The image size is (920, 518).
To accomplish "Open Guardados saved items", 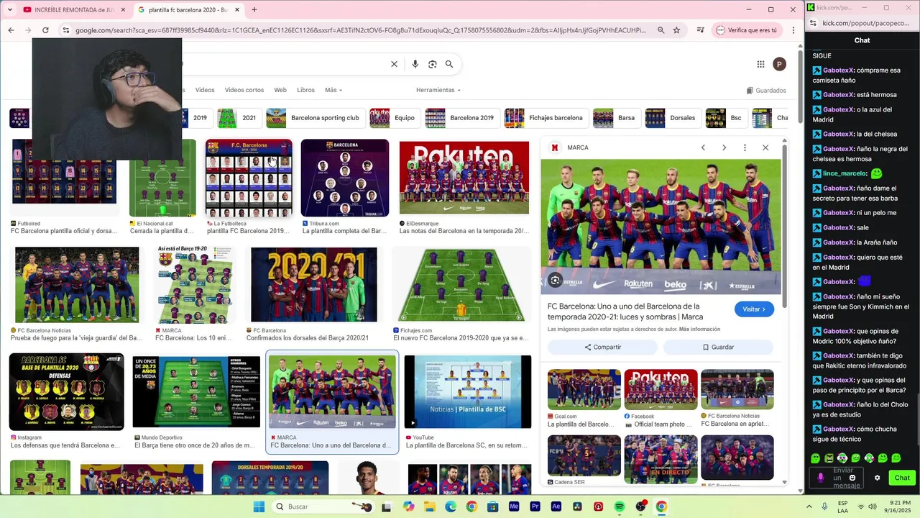I will coord(766,91).
